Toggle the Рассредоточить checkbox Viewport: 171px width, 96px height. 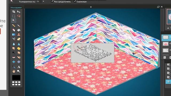(x=52, y=1)
